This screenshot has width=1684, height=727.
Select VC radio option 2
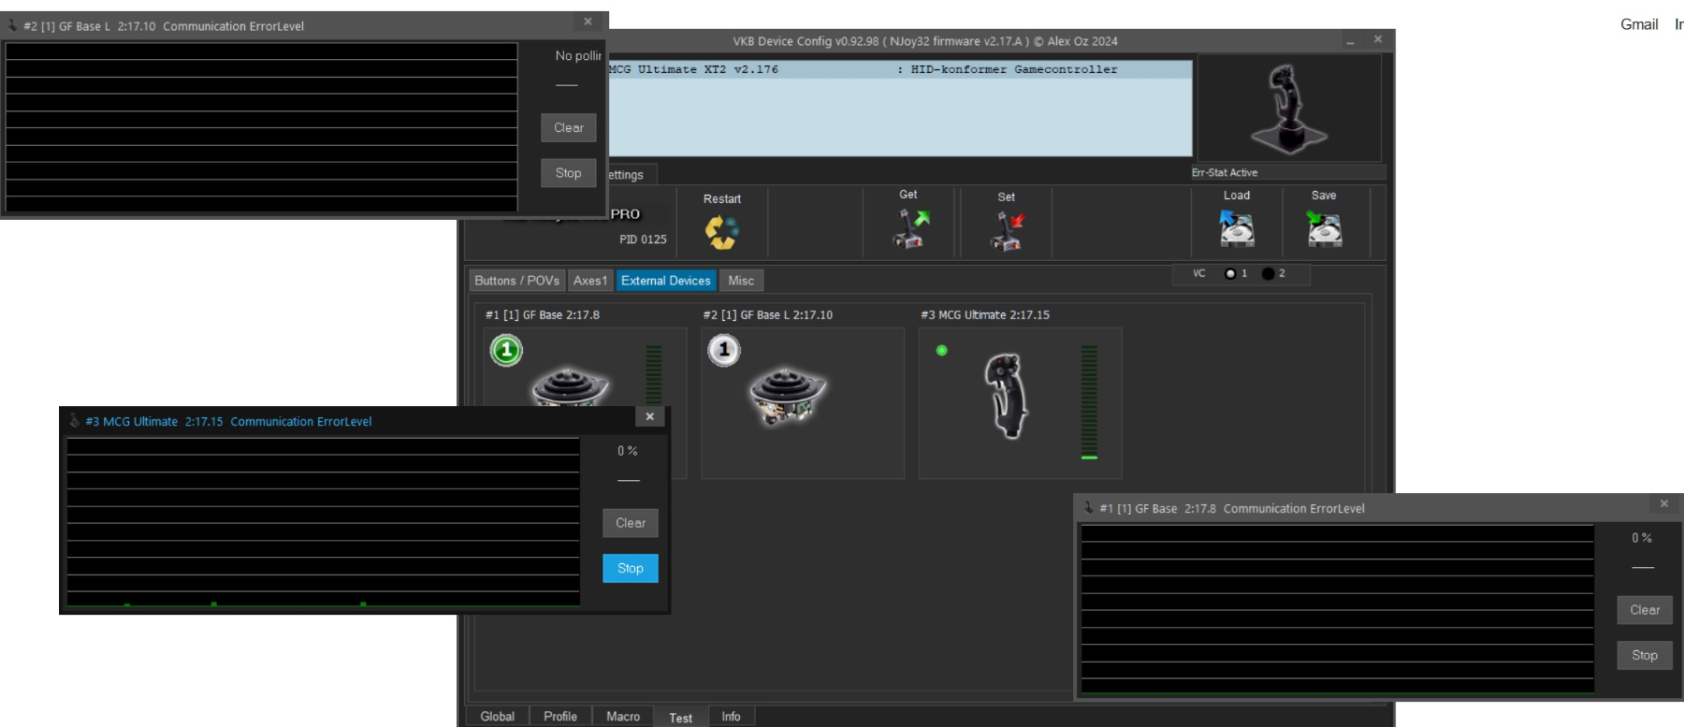(x=1268, y=274)
